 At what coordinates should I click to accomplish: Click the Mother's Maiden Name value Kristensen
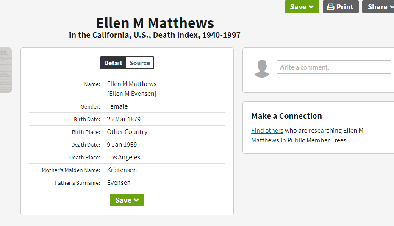[122, 170]
